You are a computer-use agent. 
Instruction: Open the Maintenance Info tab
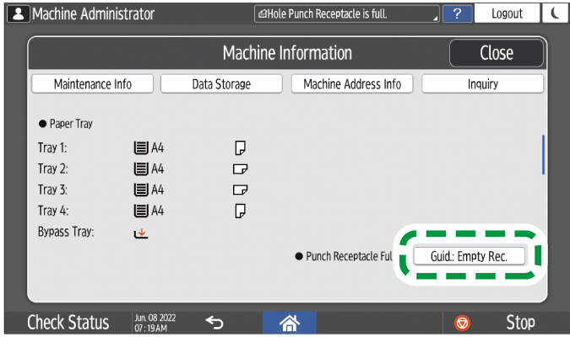tap(93, 84)
